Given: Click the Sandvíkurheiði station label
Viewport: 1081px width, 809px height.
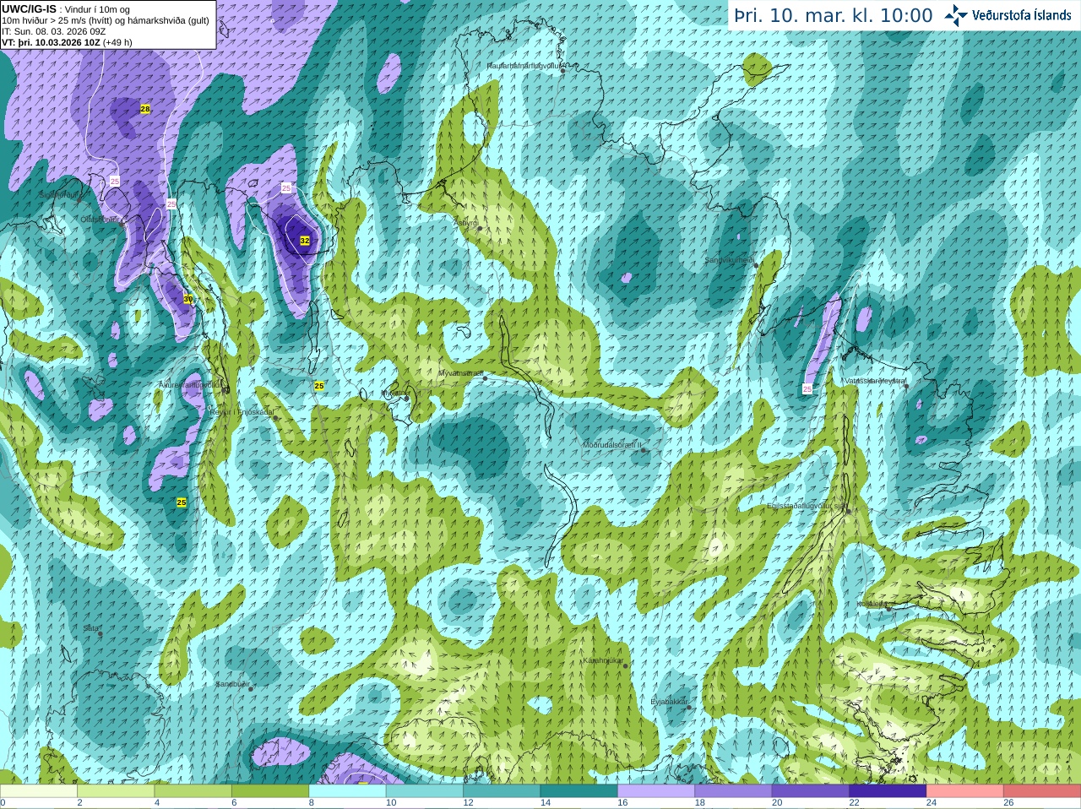Looking at the screenshot, I should pos(730,260).
